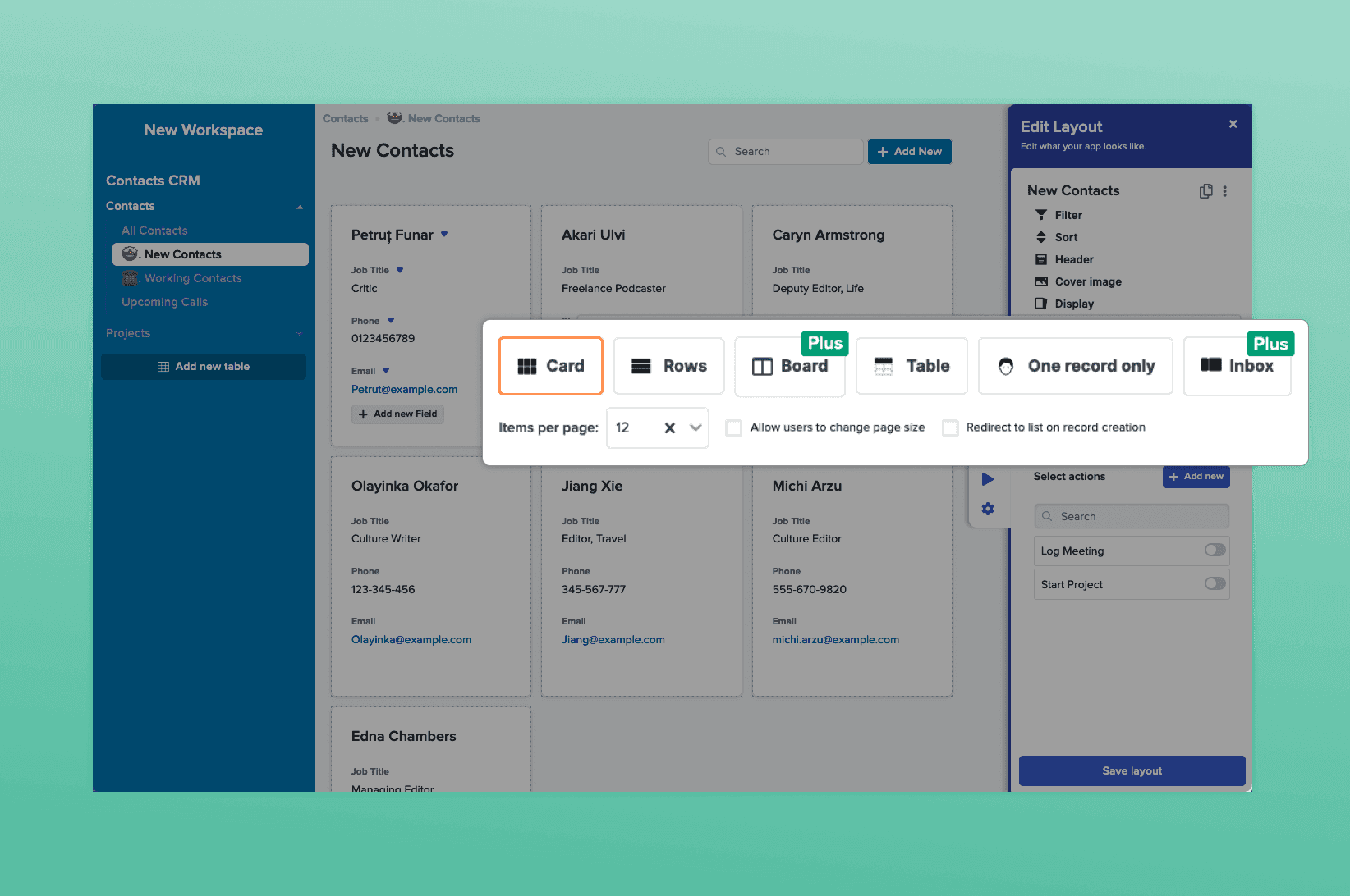This screenshot has width=1350, height=896.
Task: Click the Save layout button
Action: click(x=1132, y=770)
